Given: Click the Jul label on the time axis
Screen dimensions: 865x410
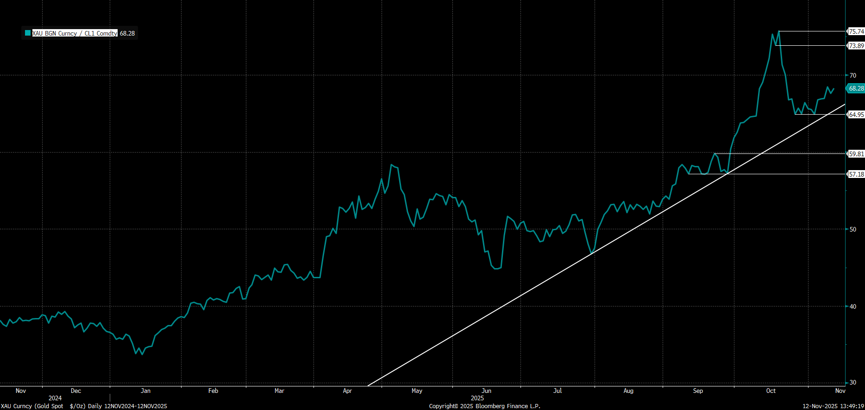Looking at the screenshot, I should coord(558,391).
